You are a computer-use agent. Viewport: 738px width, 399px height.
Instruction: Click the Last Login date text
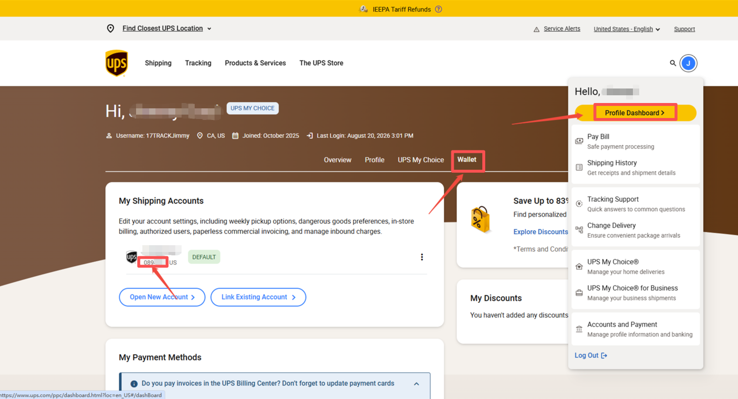click(x=365, y=136)
